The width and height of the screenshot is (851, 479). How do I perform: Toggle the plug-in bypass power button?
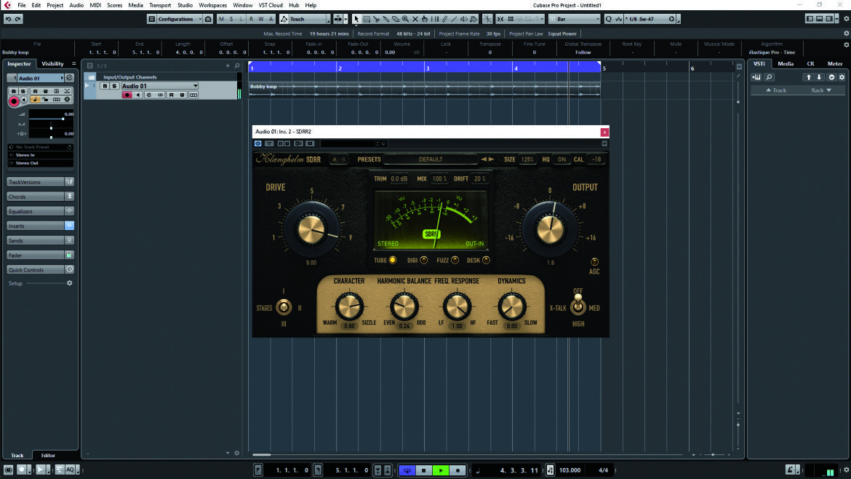[x=257, y=143]
